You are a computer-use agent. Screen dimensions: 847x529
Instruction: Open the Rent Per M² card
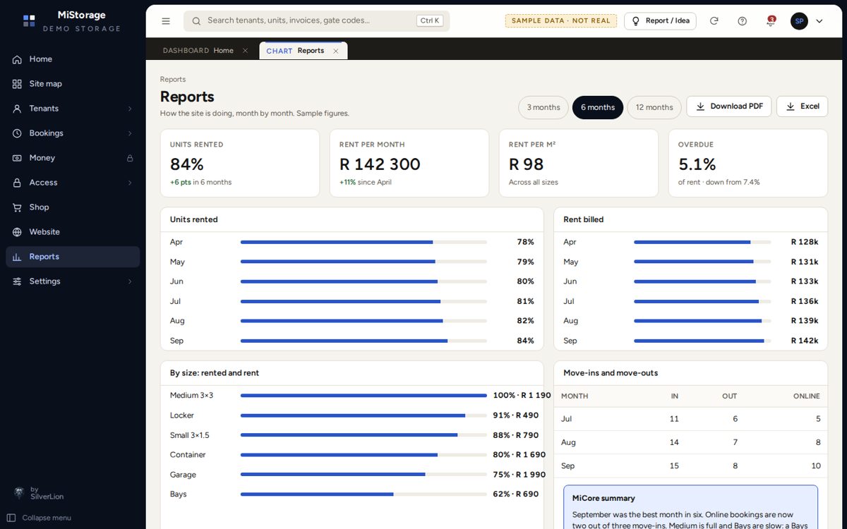pyautogui.click(x=579, y=163)
